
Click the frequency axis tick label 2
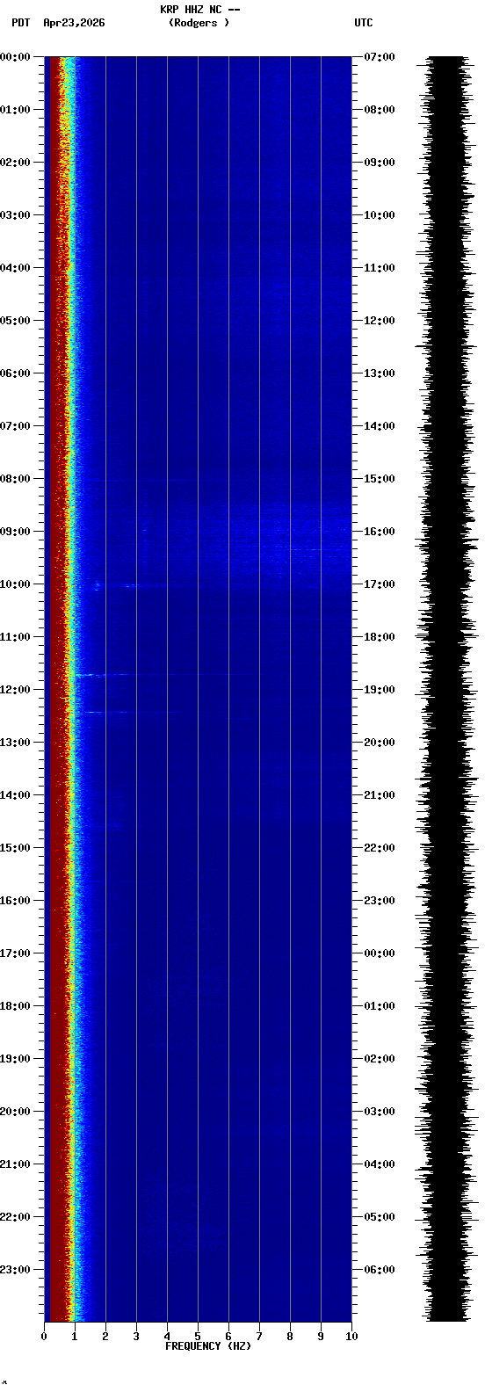[x=105, y=1337]
